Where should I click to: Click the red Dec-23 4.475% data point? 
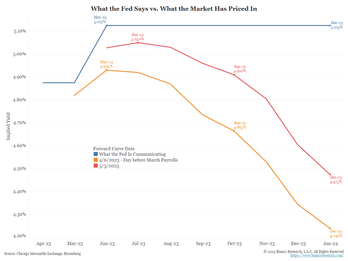tap(330, 174)
